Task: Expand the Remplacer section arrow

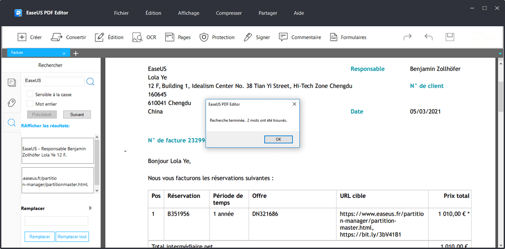Action: point(90,208)
